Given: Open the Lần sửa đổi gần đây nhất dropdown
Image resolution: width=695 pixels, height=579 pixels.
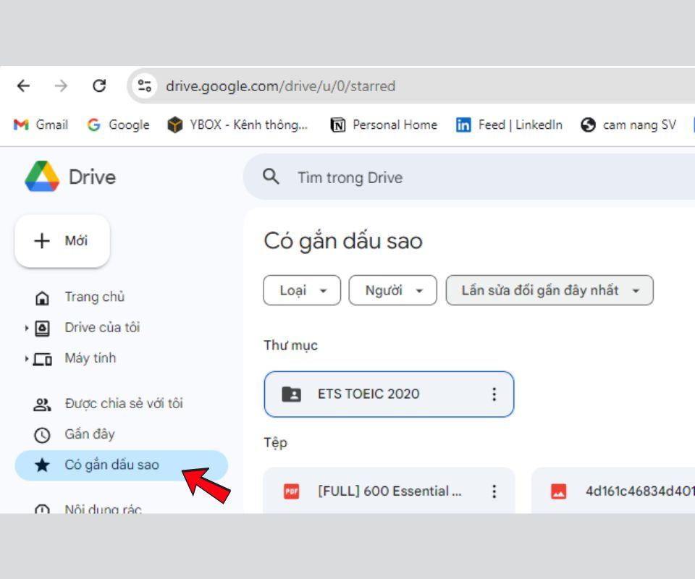Looking at the screenshot, I should click(x=549, y=290).
